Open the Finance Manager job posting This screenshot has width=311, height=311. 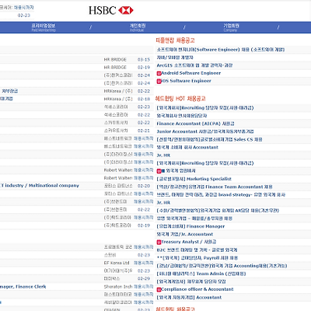(190, 226)
